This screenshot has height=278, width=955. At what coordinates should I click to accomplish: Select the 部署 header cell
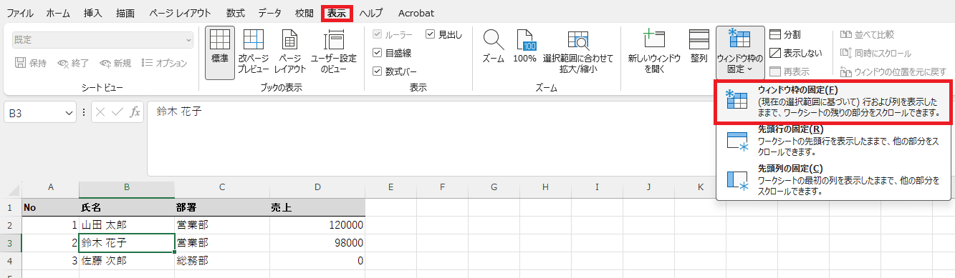(222, 207)
